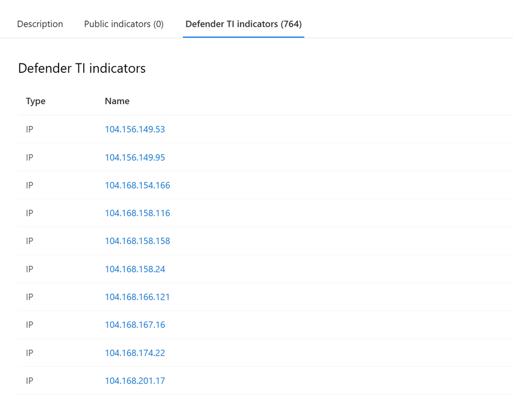Image resolution: width=513 pixels, height=397 pixels.
Task: Click the IP type cell for 104.168.201.17
Action: pos(29,381)
